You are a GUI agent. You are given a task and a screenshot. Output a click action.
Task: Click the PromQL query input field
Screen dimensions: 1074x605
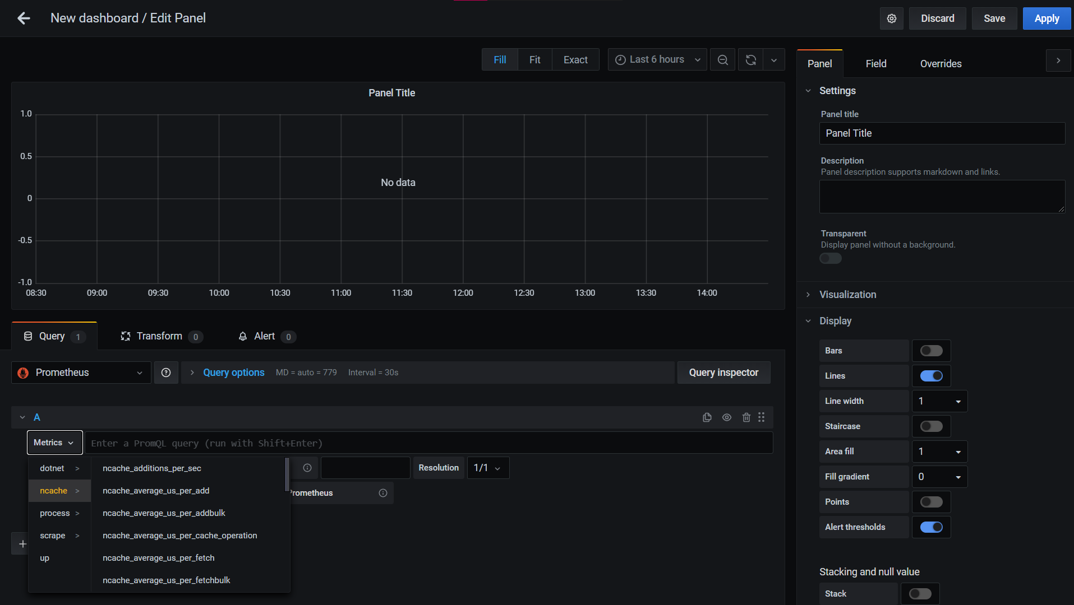(428, 443)
